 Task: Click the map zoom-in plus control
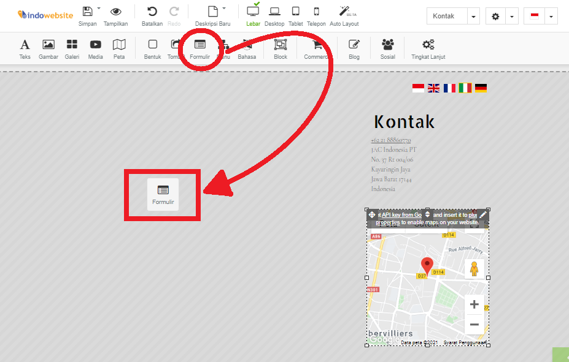[x=474, y=304]
